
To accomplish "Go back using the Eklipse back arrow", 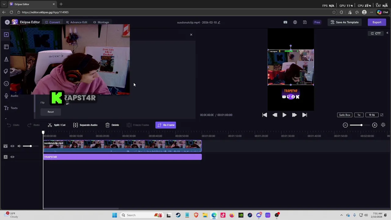I will click(x=7, y=22).
